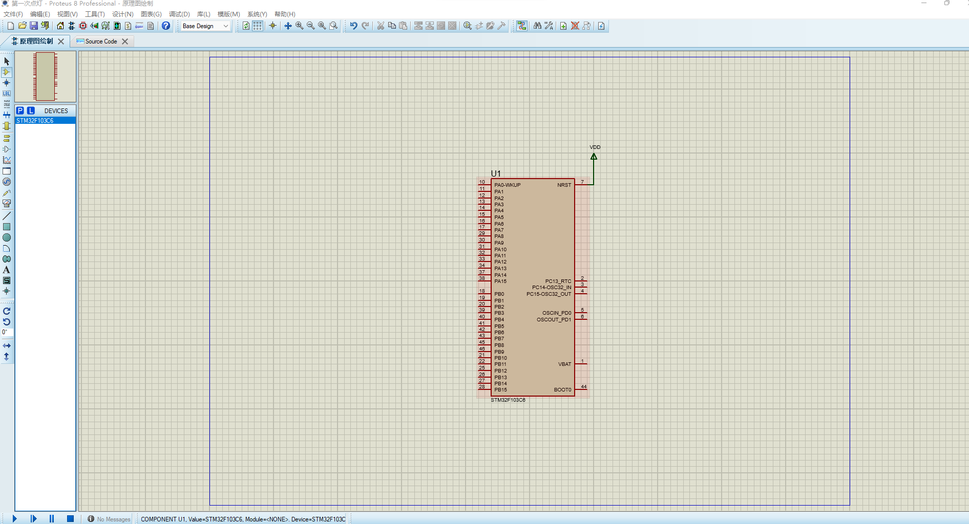969x524 pixels.
Task: Activate the Terminals Mode tool
Action: pos(7,138)
